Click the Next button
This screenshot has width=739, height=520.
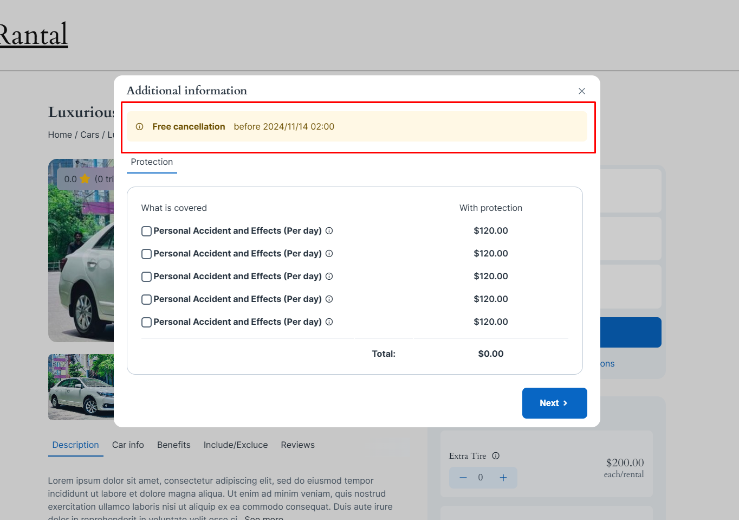(x=555, y=403)
